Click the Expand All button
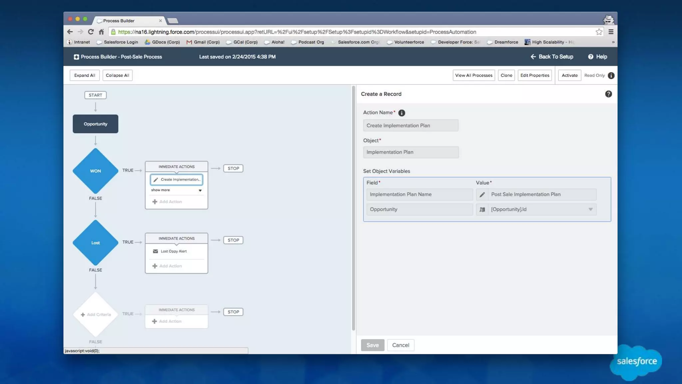This screenshot has width=682, height=384. tap(85, 75)
